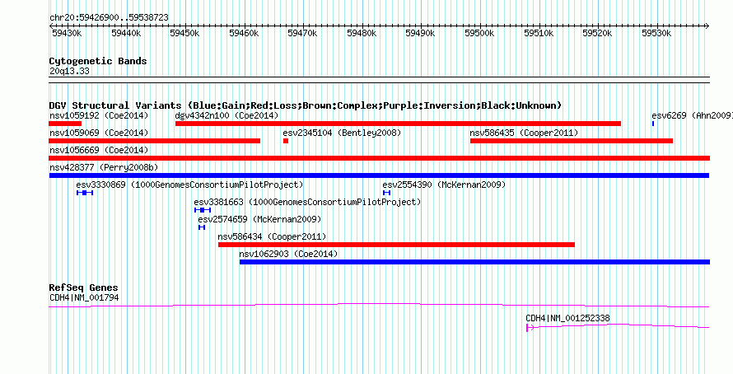
Task: Click the 59480k ruler tick label
Action: [x=362, y=33]
